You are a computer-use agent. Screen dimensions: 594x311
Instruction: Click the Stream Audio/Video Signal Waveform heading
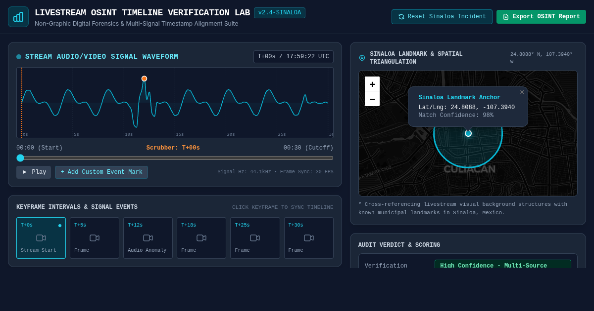click(x=101, y=57)
